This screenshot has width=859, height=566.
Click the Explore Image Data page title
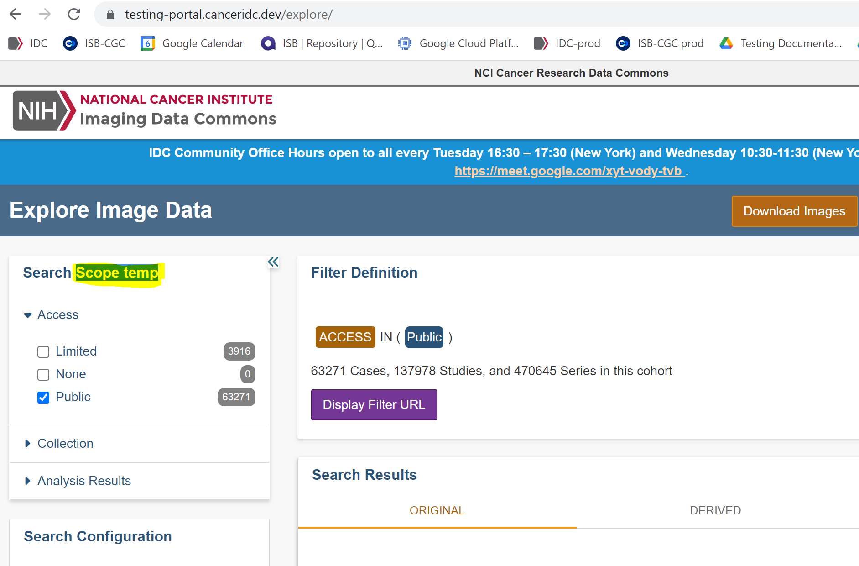[x=111, y=210]
